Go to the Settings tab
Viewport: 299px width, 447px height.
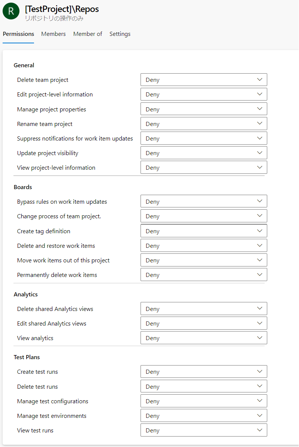[x=120, y=34]
